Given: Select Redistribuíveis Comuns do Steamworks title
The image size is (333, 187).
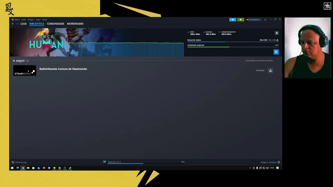Looking at the screenshot, I should [x=63, y=69].
